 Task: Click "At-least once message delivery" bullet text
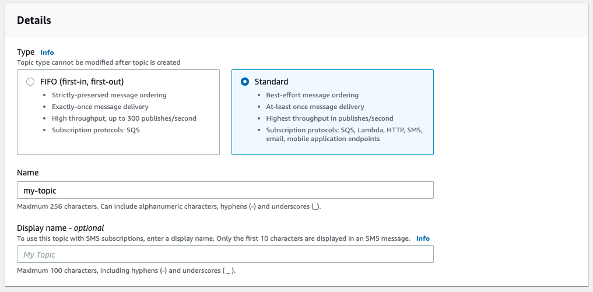pos(315,107)
